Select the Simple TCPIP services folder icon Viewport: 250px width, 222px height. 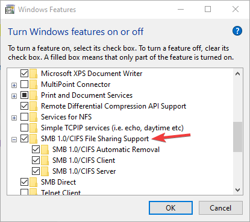(34, 128)
